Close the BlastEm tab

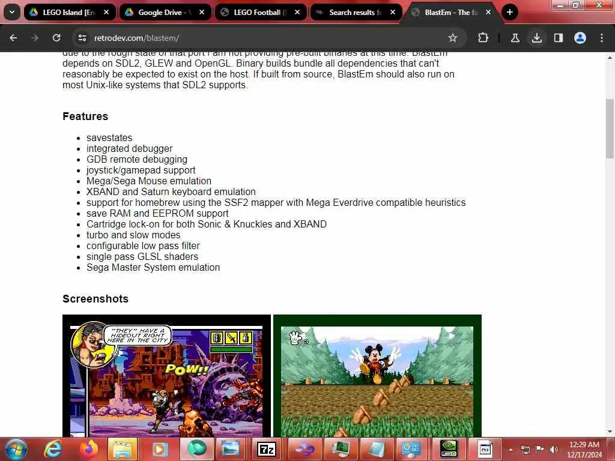pos(488,12)
